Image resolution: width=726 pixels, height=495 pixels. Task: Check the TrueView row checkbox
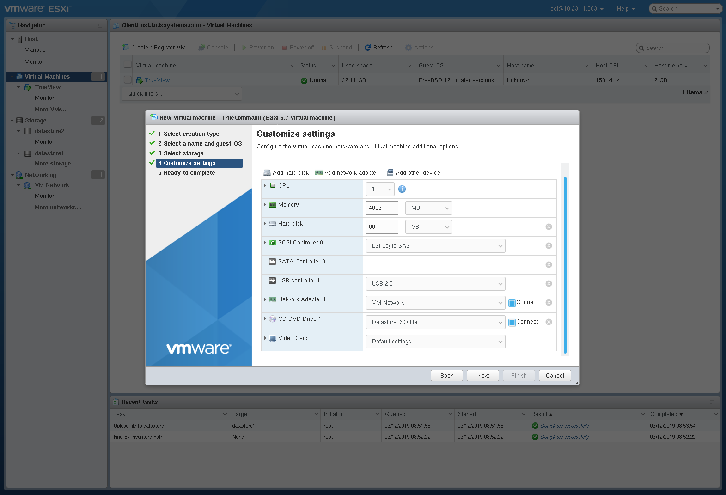[x=128, y=80]
